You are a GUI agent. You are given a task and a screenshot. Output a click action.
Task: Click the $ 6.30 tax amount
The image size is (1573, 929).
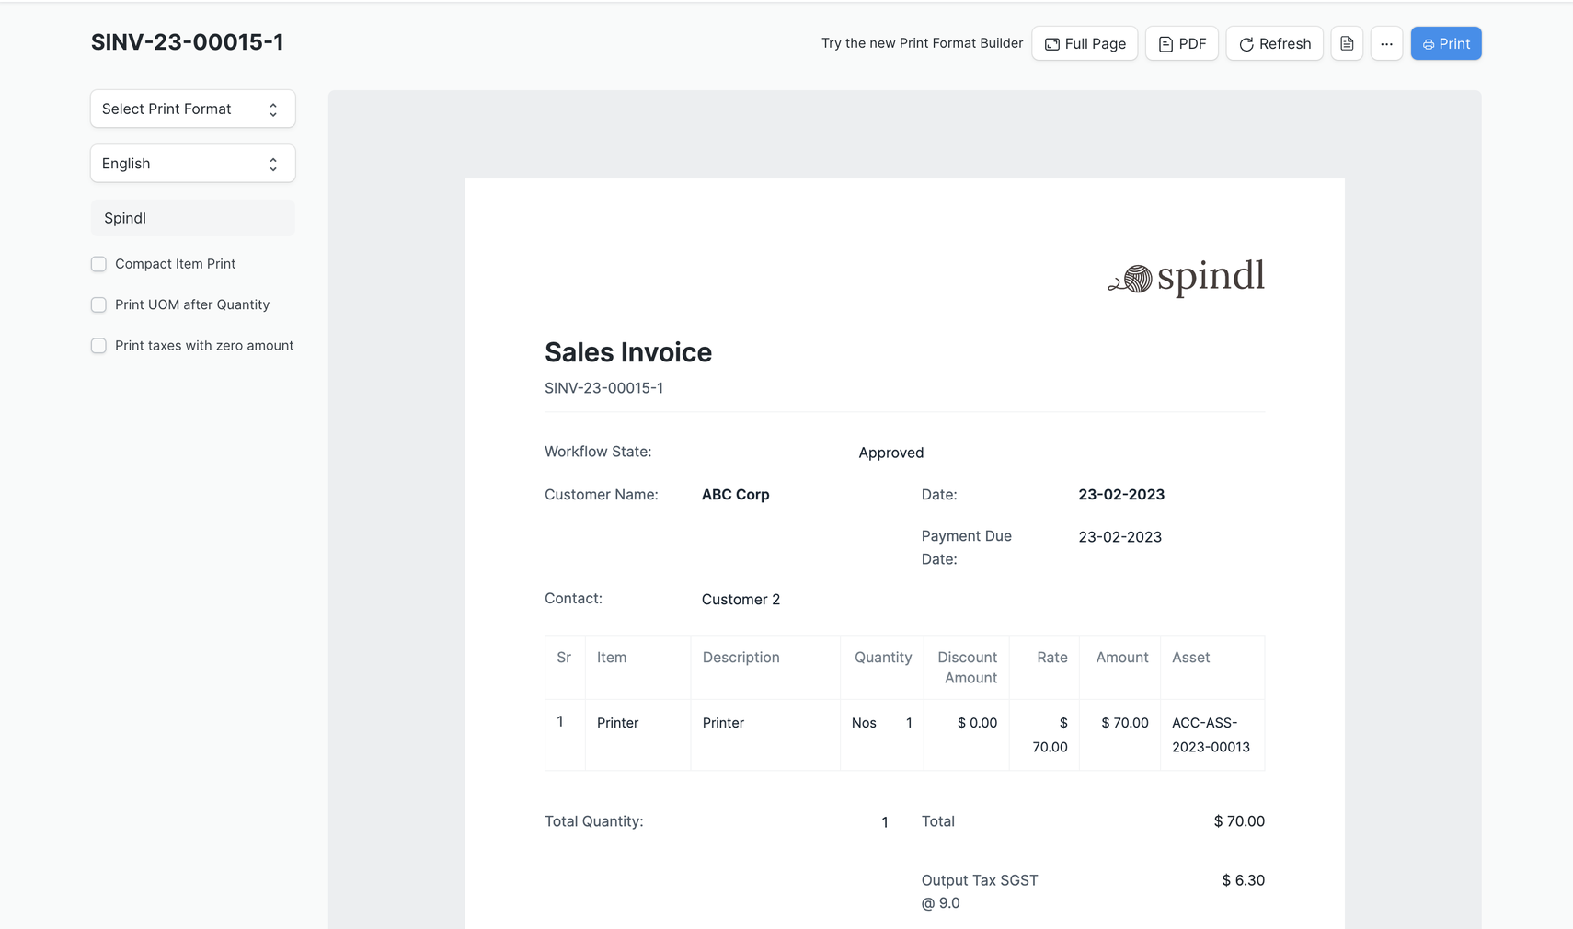[1243, 880]
